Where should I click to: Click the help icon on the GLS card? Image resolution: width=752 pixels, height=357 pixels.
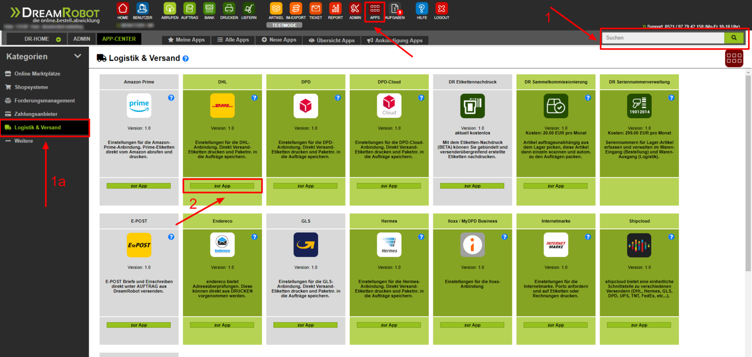click(338, 237)
